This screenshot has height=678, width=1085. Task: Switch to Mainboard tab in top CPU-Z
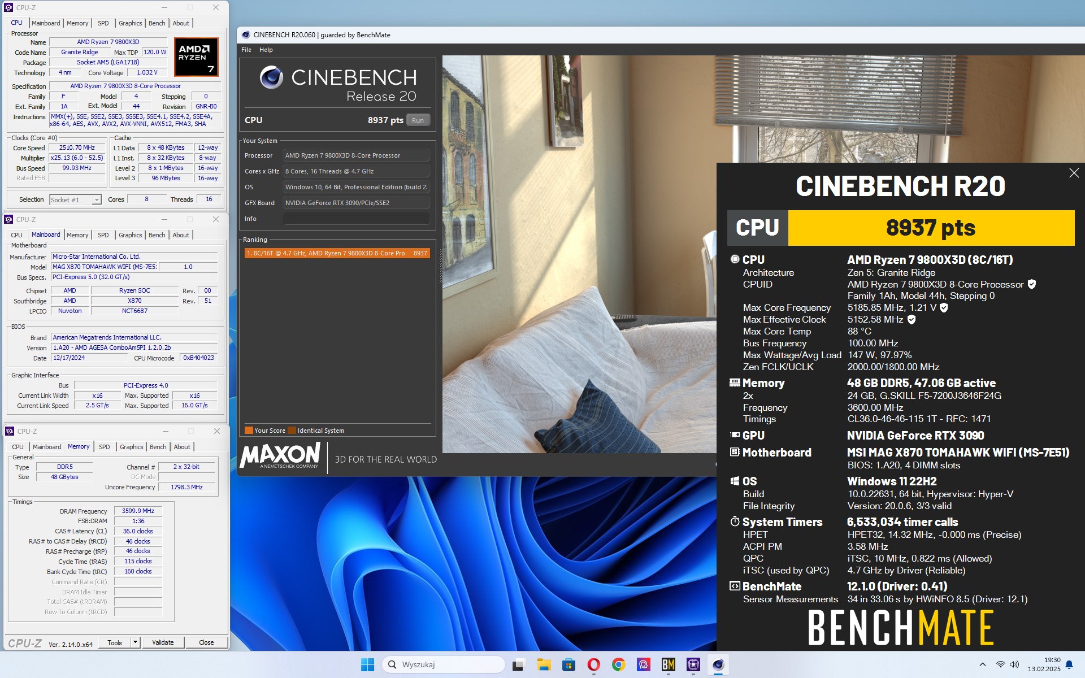click(46, 23)
